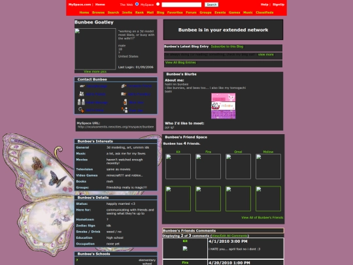353x265 pixels.
Task: Open Groups in the navigation bar
Action: [x=205, y=12]
